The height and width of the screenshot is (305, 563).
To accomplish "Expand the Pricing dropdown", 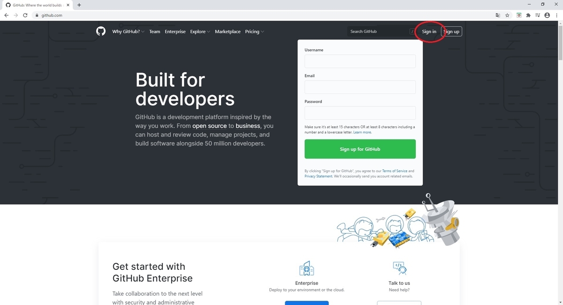I will click(255, 31).
